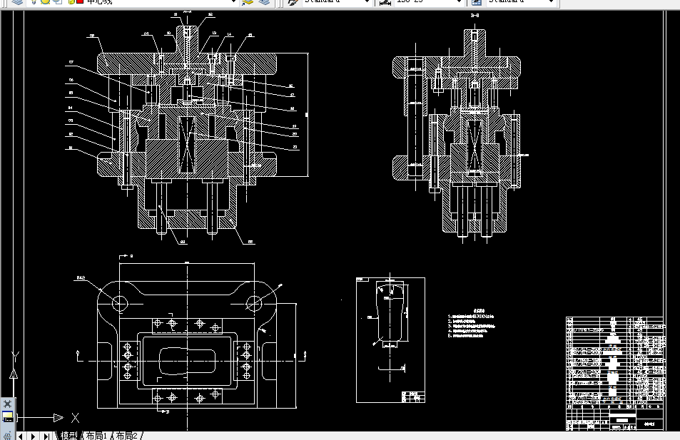This screenshot has height=440, width=680.
Task: Jump to last layout tab arrow
Action: [x=46, y=436]
